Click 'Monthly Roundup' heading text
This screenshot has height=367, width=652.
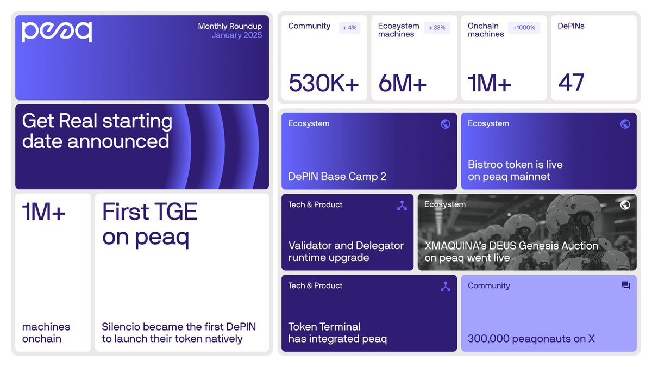(230, 26)
